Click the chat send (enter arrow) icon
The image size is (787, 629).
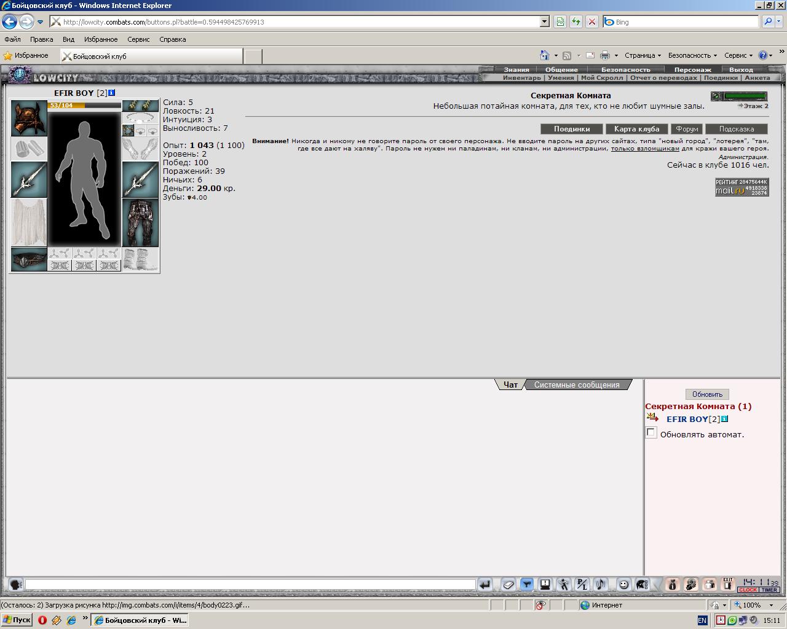[484, 585]
